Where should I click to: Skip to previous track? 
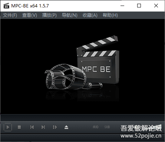pos(32,127)
